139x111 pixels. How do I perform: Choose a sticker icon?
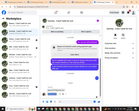51,102
